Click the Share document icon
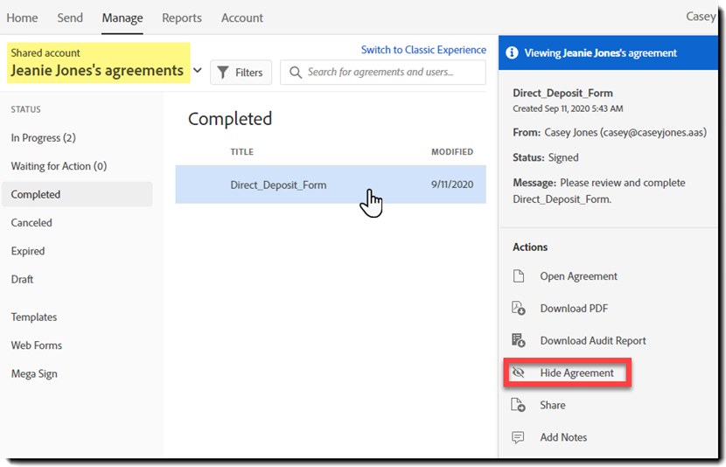The width and height of the screenshot is (726, 467). coord(519,406)
